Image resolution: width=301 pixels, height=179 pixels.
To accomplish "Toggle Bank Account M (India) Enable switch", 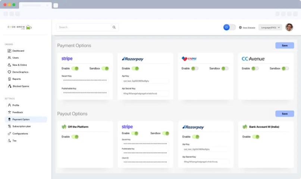I will [x=256, y=137].
